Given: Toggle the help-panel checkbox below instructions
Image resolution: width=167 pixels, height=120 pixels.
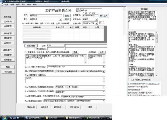Looking at the screenshot, I should 129,80.
